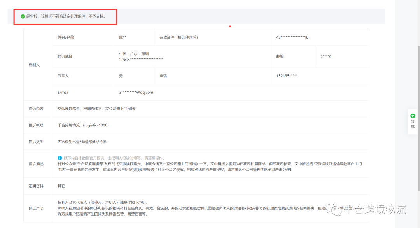Select the address 中国 - 广东 - 深圳
Viewport: 420px width, 228px height.
coord(134,54)
